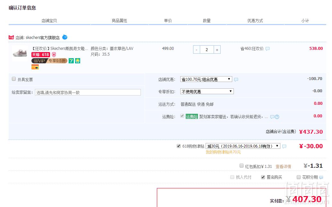This screenshot has width=332, height=207.
Task: Click the green 7-day return icon
Action: click(x=71, y=61)
